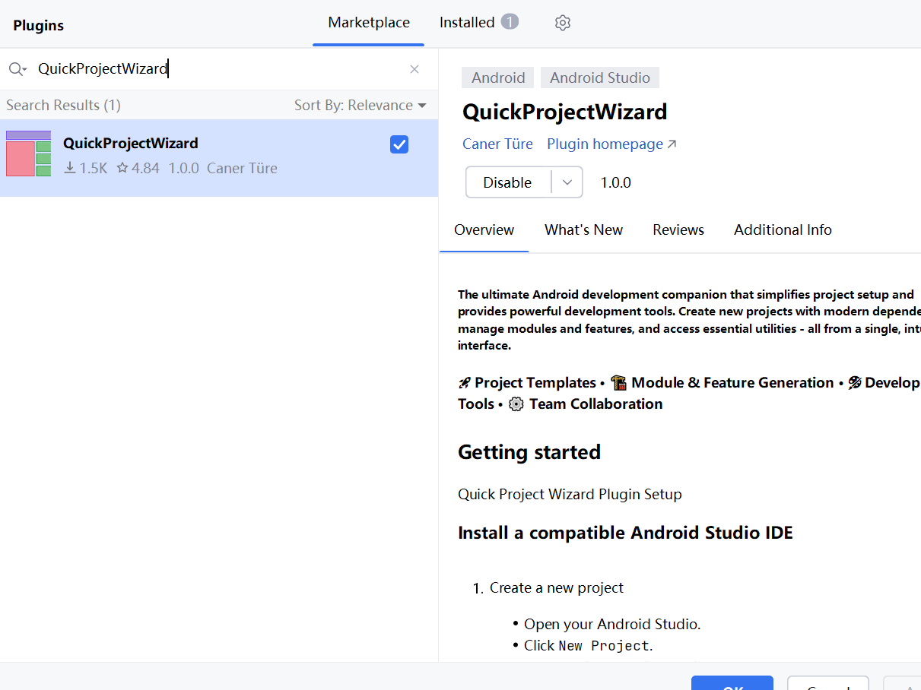Screen dimensions: 921x690
Task: Click the Android Studio tag
Action: pos(600,78)
